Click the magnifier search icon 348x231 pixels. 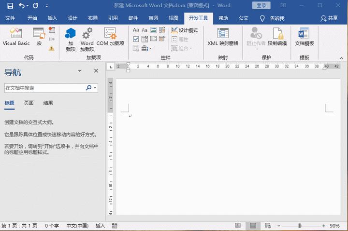[x=88, y=88]
